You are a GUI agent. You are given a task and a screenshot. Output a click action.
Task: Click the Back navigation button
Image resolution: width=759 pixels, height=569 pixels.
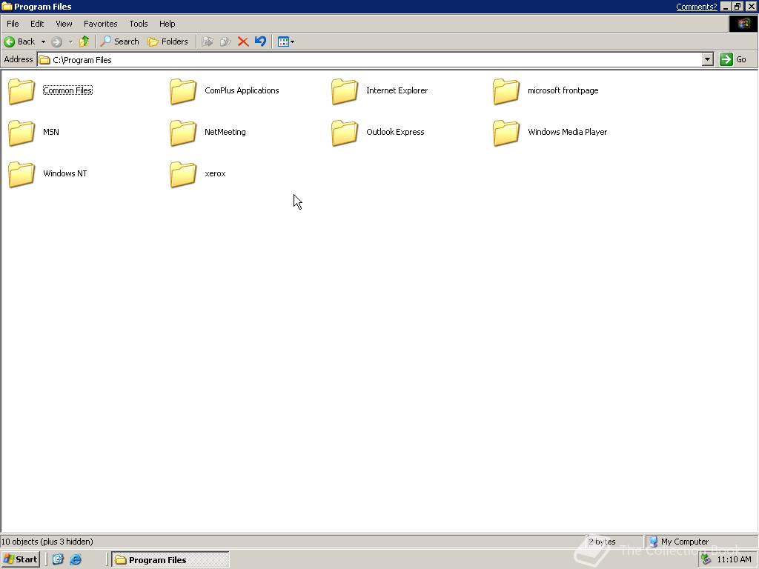(19, 41)
